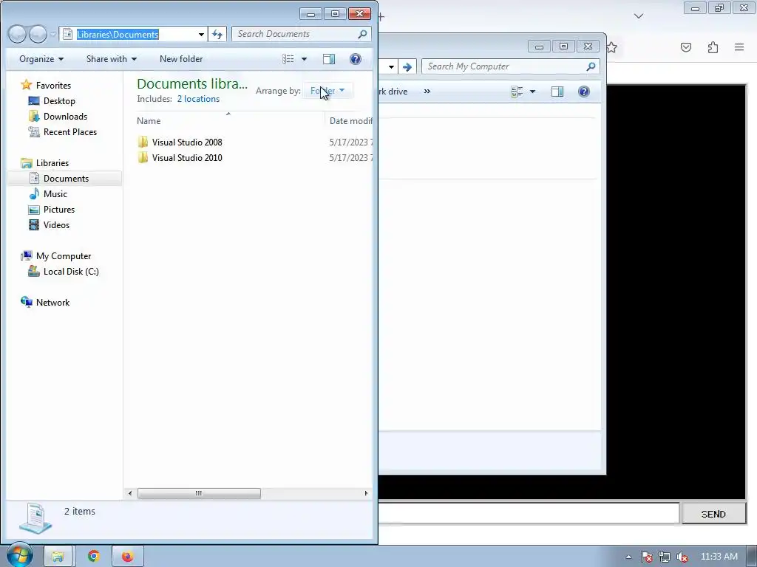This screenshot has height=567, width=757.
Task: Select the Visual Studio 2010 folder
Action: click(x=187, y=158)
